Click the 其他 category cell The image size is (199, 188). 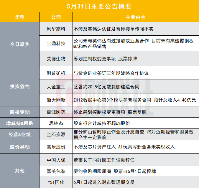pyautogui.click(x=20, y=171)
